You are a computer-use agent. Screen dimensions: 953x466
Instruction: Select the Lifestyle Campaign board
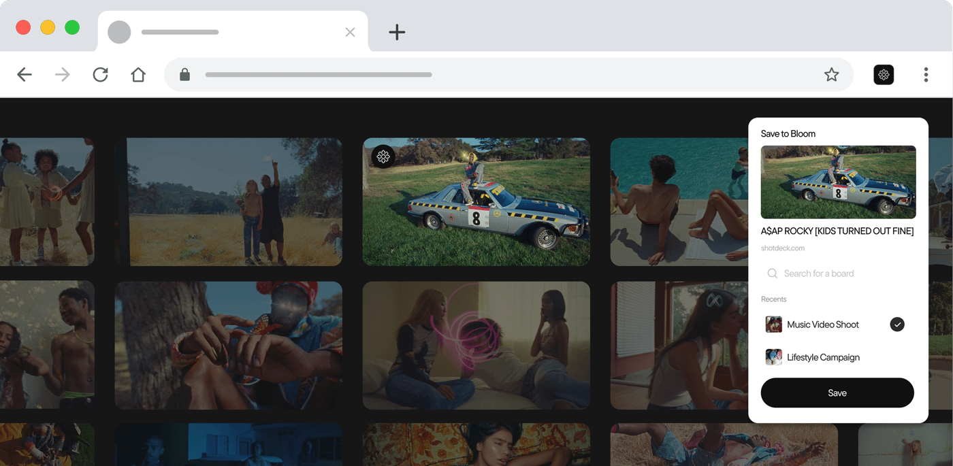click(x=838, y=357)
